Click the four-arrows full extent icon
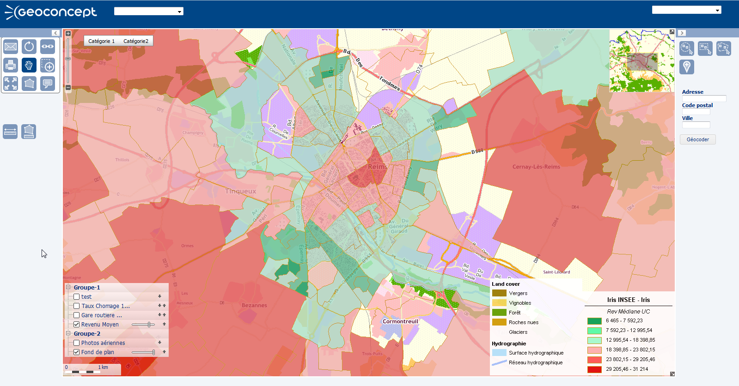Image resolution: width=739 pixels, height=386 pixels. 11,84
